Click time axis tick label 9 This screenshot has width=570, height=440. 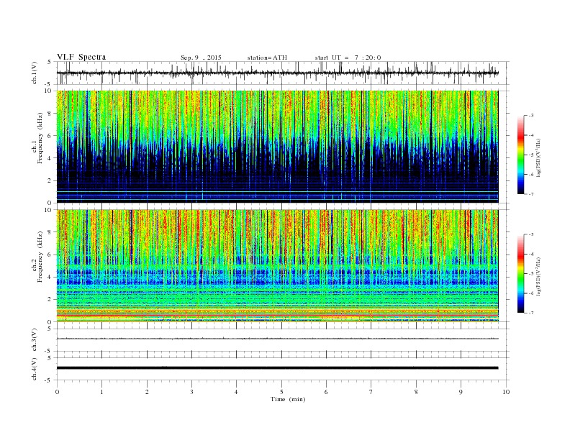click(x=461, y=392)
